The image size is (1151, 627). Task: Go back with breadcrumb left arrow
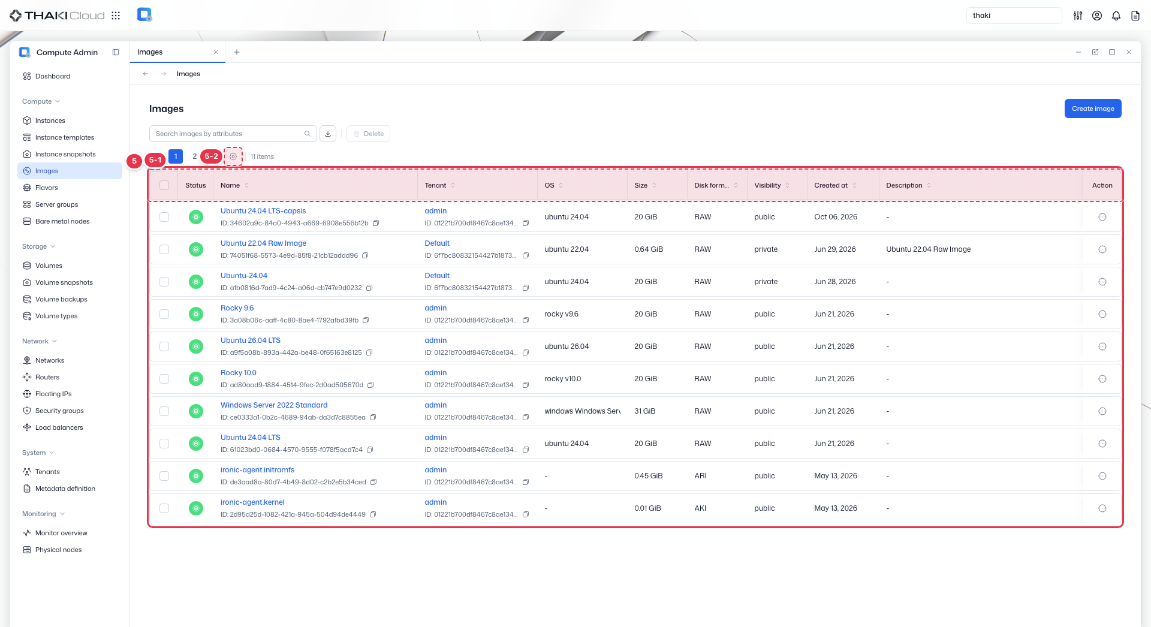[146, 74]
